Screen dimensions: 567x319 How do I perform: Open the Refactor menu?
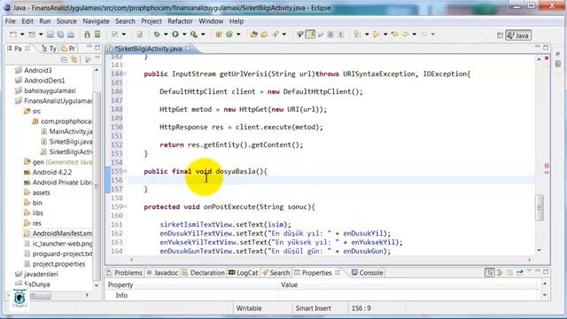coord(180,21)
